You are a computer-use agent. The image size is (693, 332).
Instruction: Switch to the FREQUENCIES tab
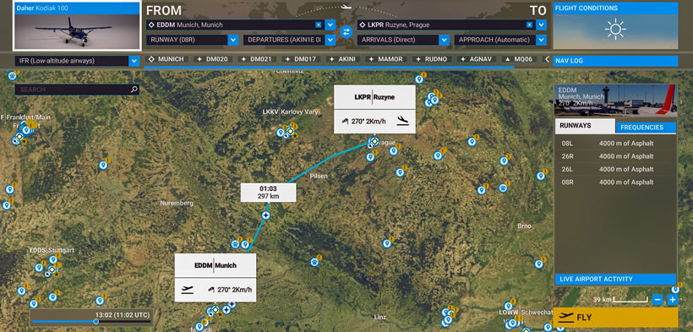646,128
